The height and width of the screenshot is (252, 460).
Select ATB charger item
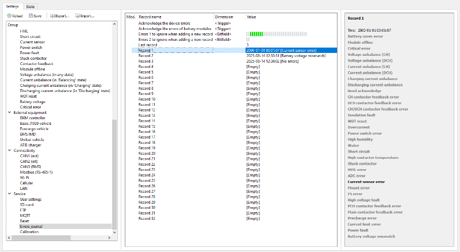click(x=30, y=145)
